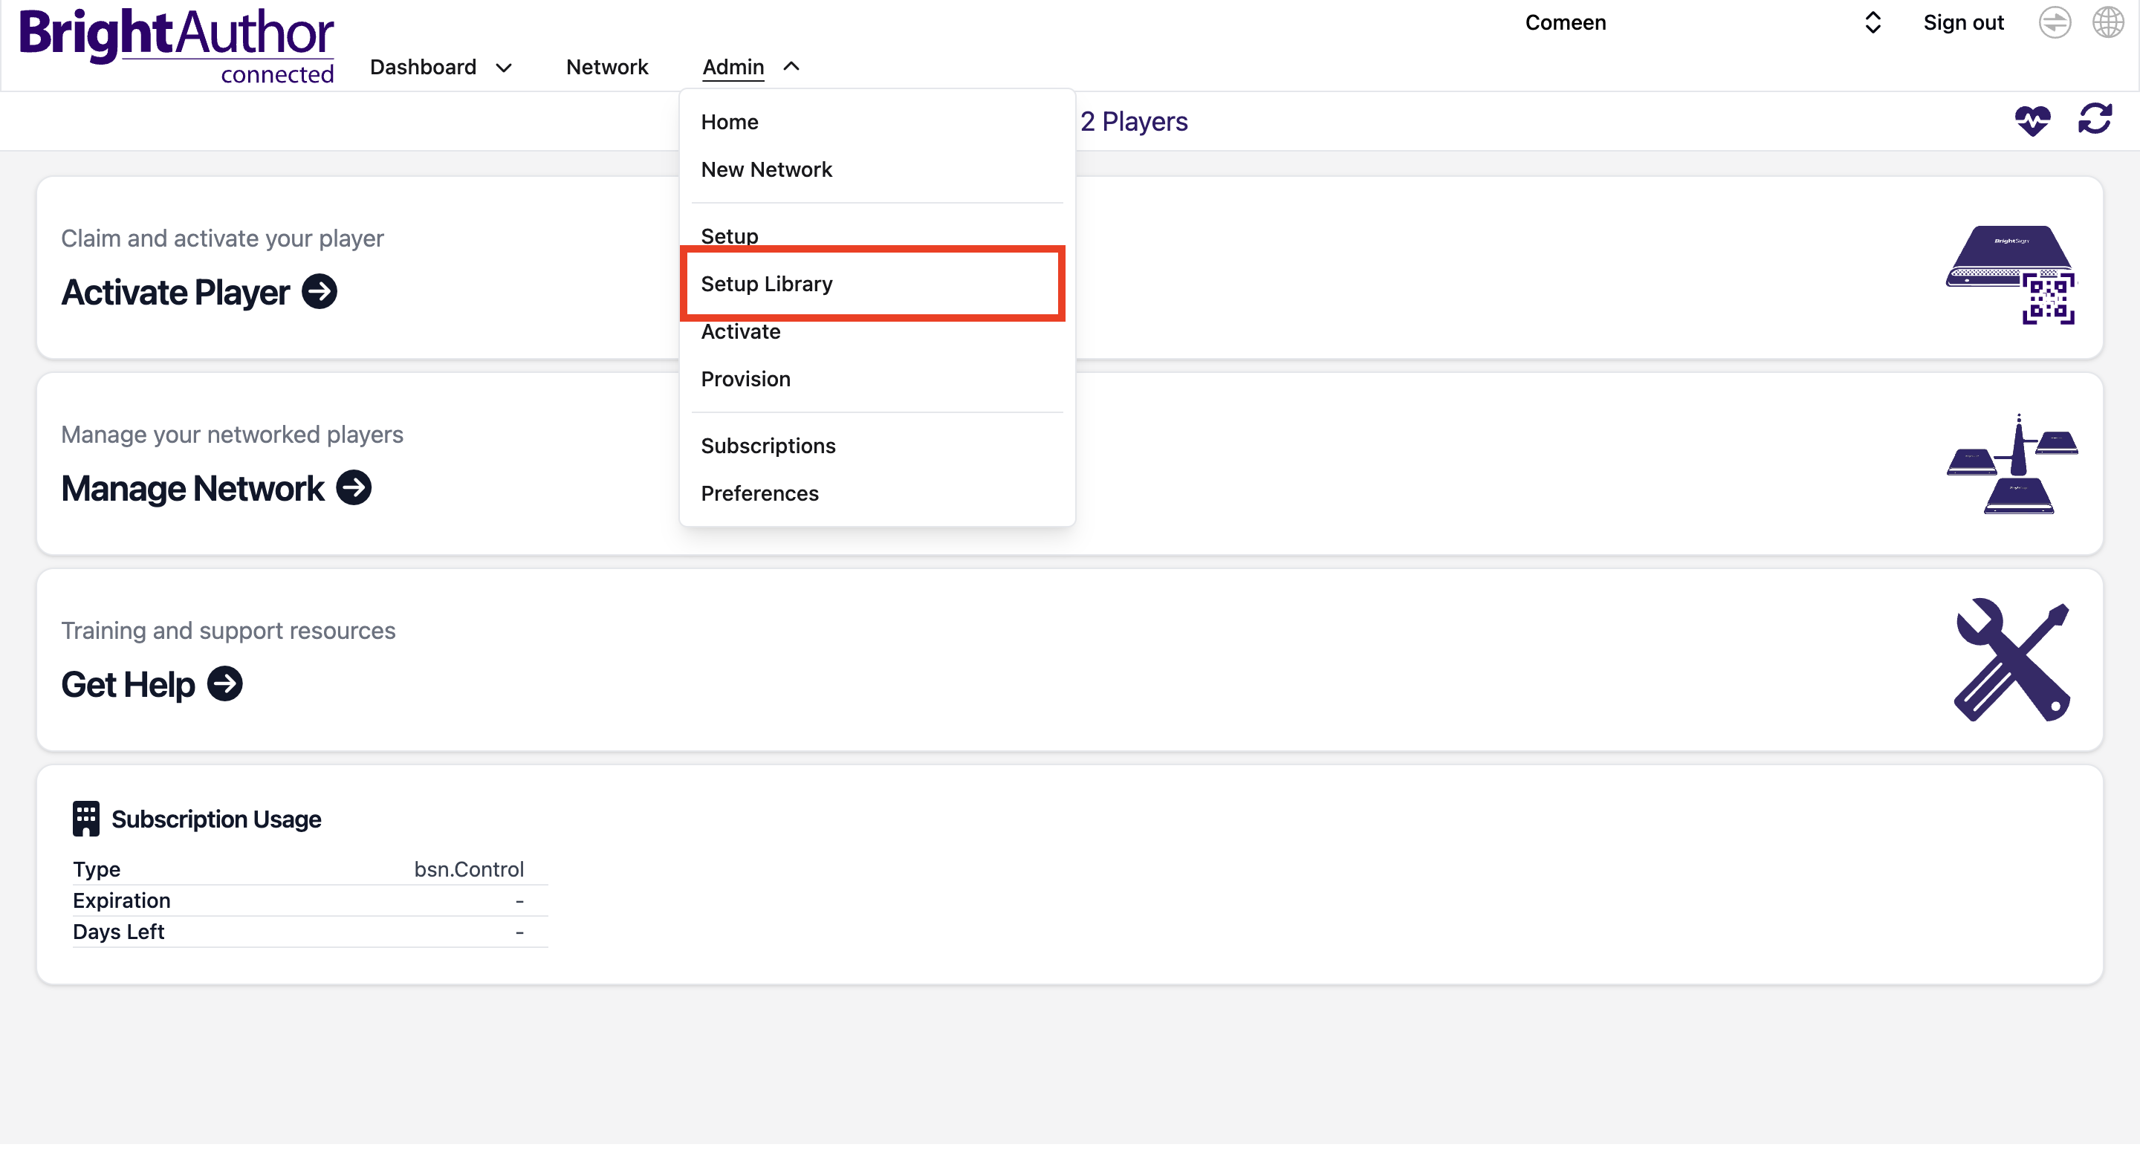2140x1153 pixels.
Task: Select New Network in the Admin menu
Action: [767, 169]
